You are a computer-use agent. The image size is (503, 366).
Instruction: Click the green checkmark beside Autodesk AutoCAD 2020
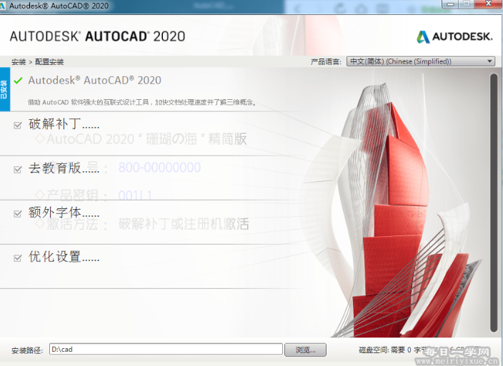point(19,81)
